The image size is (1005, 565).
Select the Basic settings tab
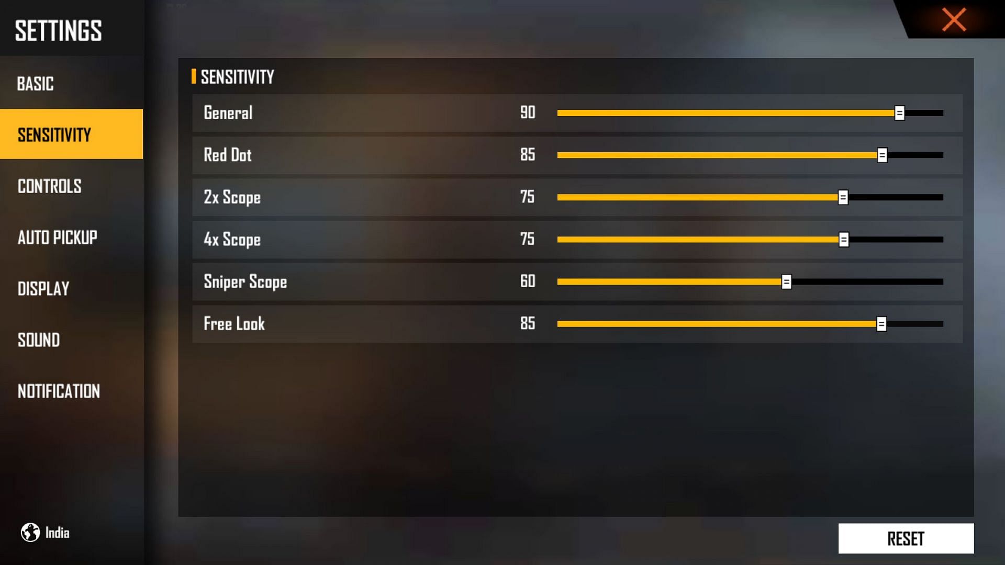35,83
